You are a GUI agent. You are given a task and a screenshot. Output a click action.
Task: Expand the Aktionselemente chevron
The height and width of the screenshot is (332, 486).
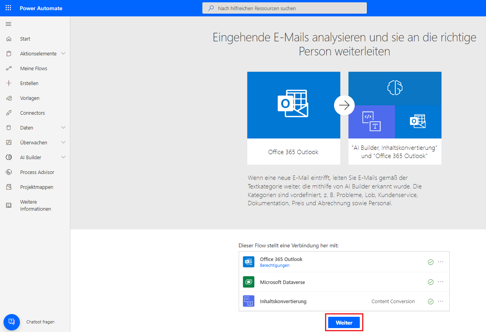(63, 53)
